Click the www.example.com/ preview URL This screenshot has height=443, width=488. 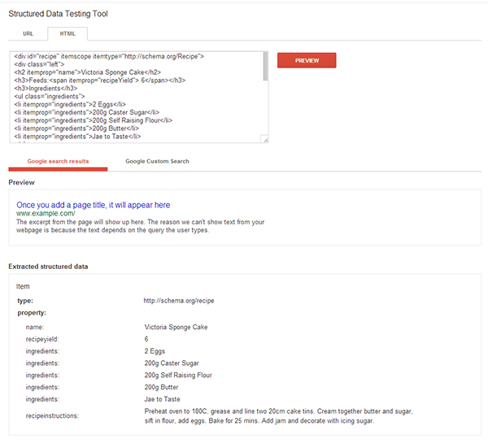click(46, 214)
